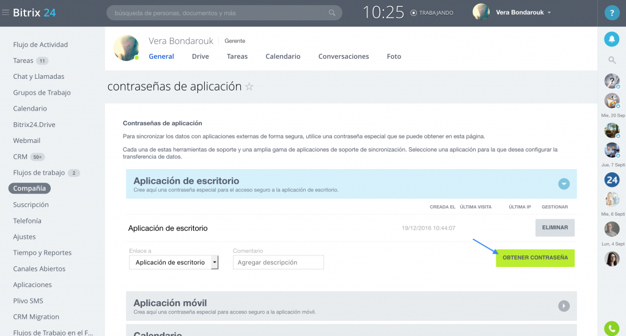Open the blue 24 chat icon
The image size is (626, 336).
pos(611,180)
